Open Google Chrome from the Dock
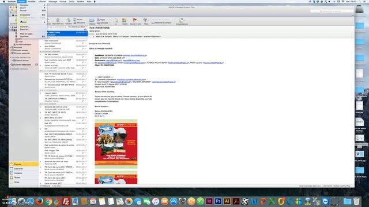This screenshot has width=369, height=207. tap(48, 201)
